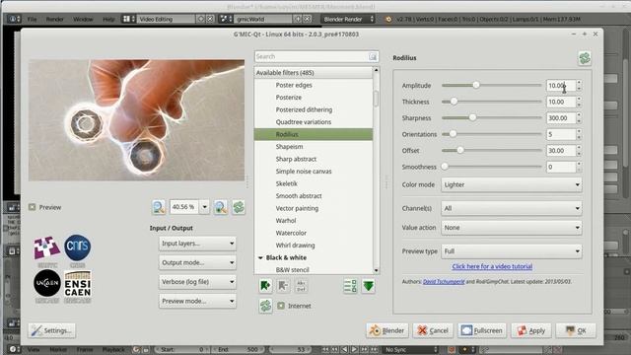631x355 pixels.
Task: Open the Preview mode dropdown
Action: tap(197, 301)
